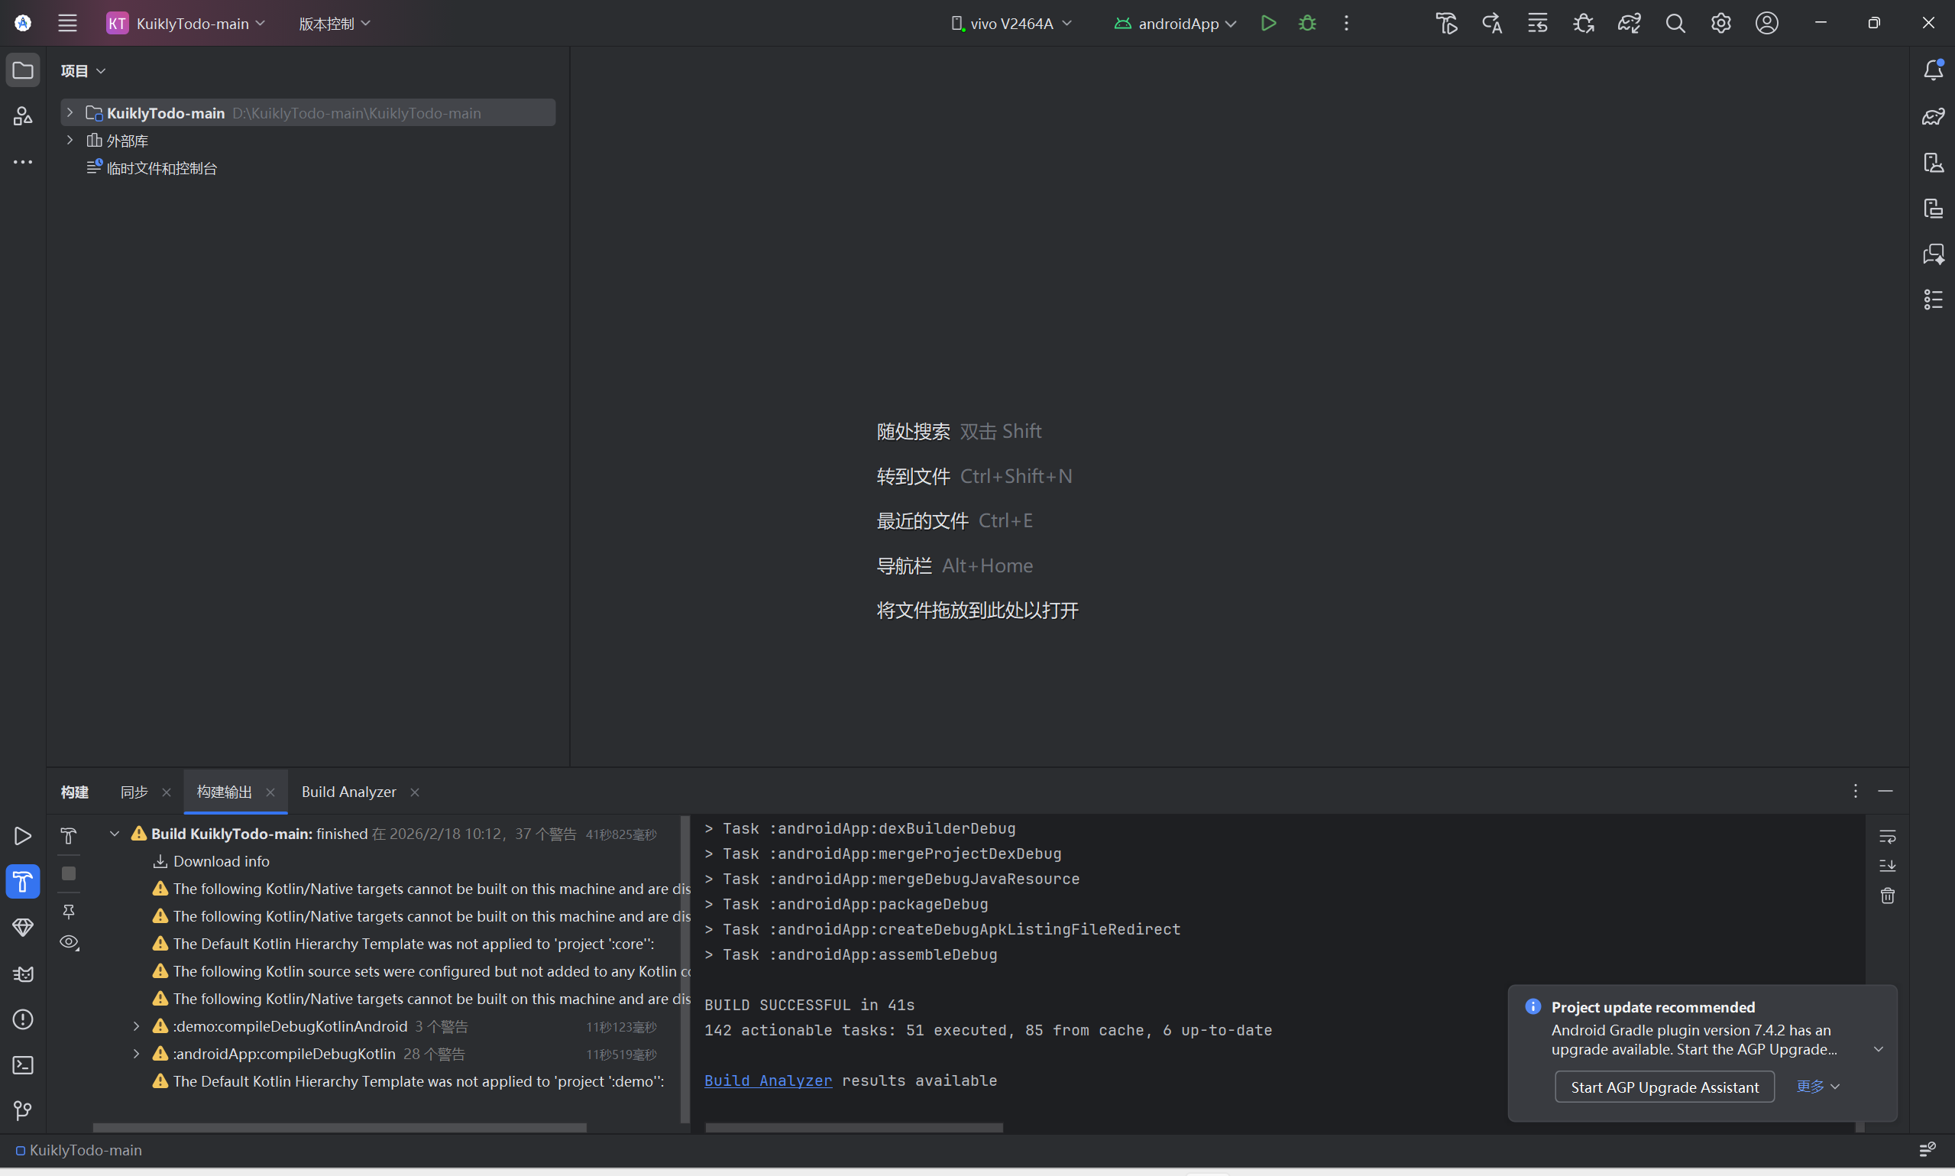Open the Terminal tool window
The height and width of the screenshot is (1176, 1955).
click(22, 1065)
